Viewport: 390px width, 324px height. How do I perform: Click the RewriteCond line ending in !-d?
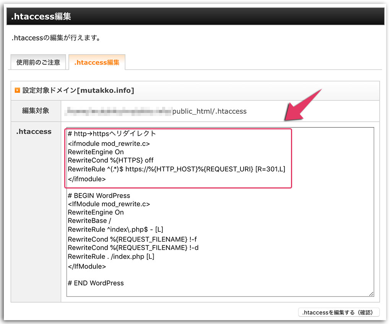tap(133, 248)
